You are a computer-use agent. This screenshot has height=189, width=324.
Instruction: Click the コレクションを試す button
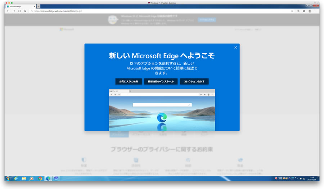194,81
